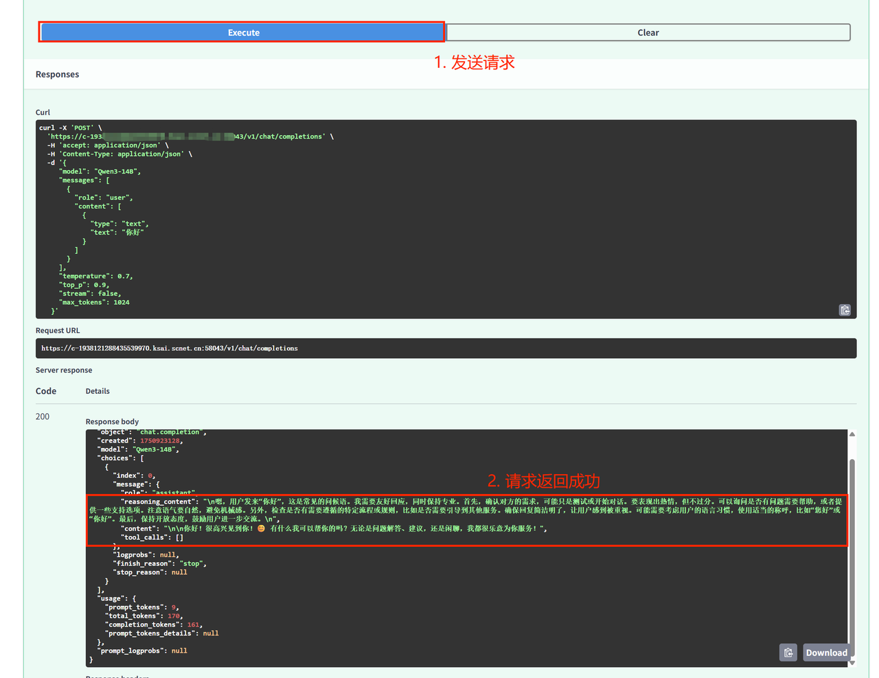Click the response body scrollbar down arrow

point(852,662)
